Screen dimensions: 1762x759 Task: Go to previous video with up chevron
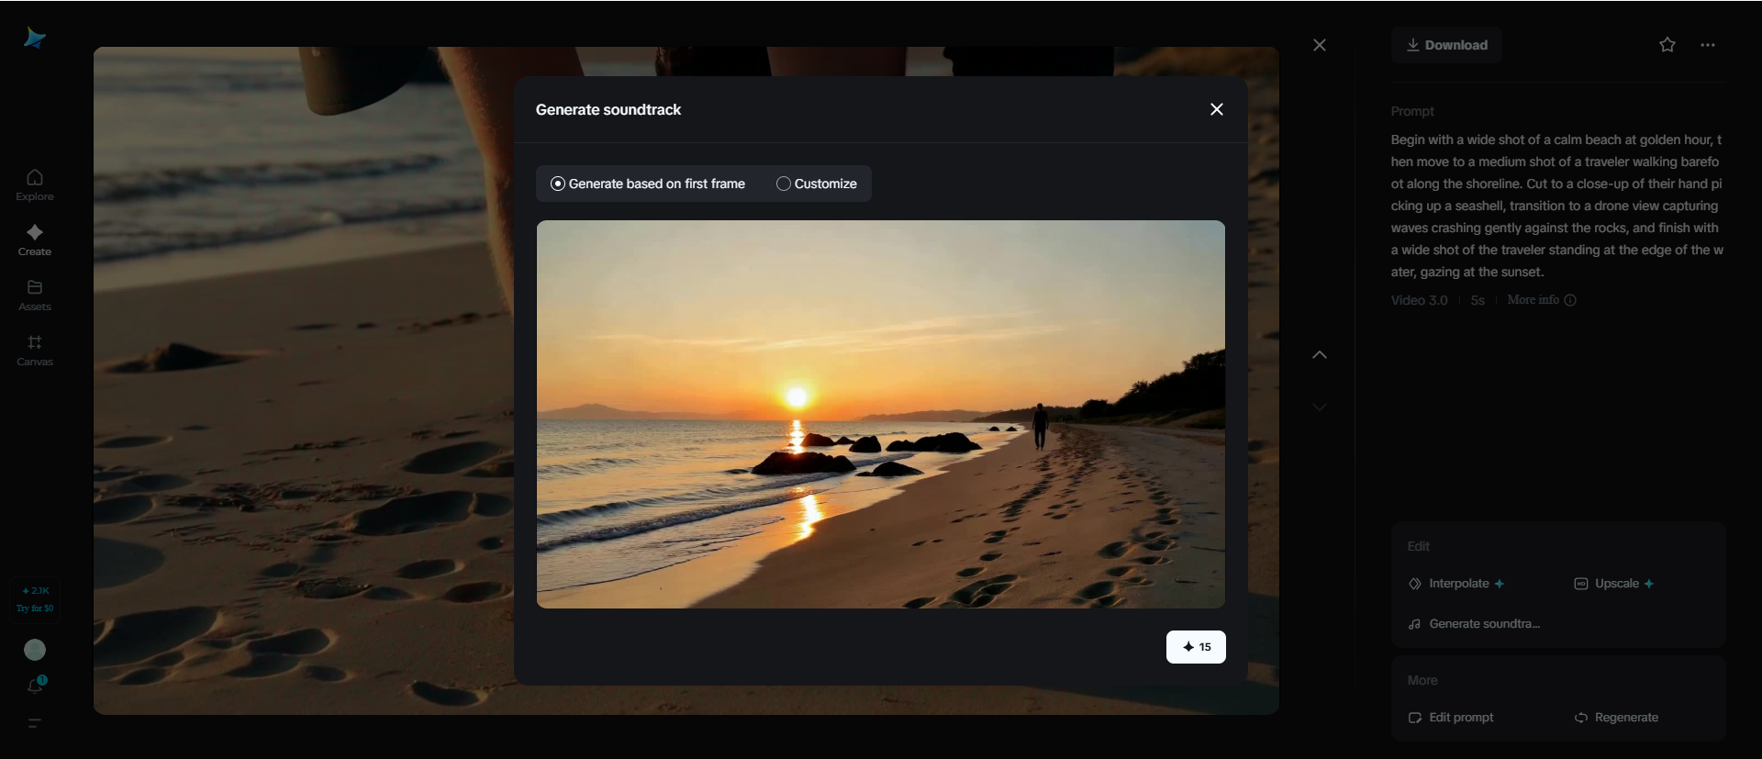pyautogui.click(x=1320, y=355)
